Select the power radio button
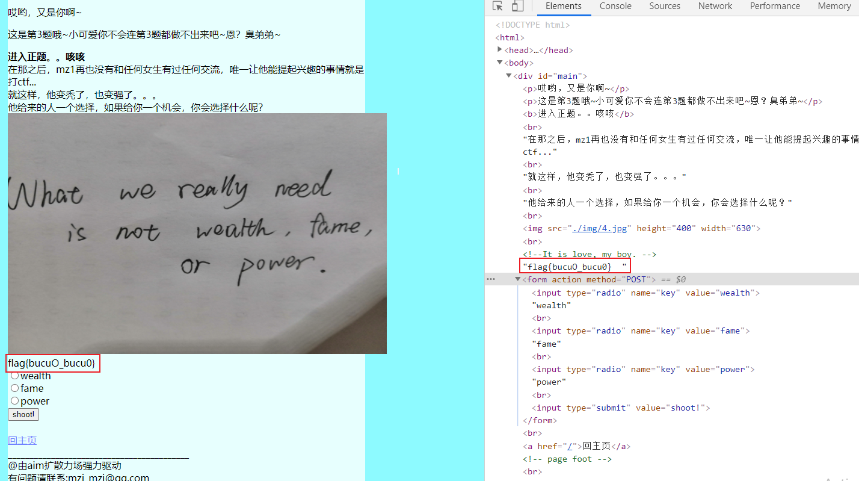This screenshot has width=859, height=481. tap(15, 401)
